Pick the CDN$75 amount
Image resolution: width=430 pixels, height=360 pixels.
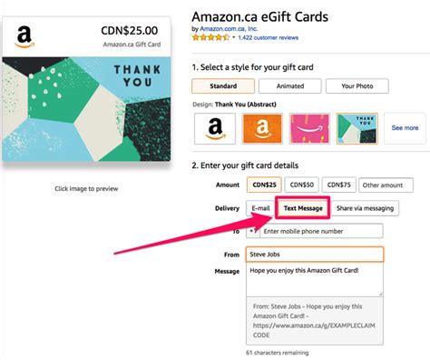pyautogui.click(x=339, y=185)
